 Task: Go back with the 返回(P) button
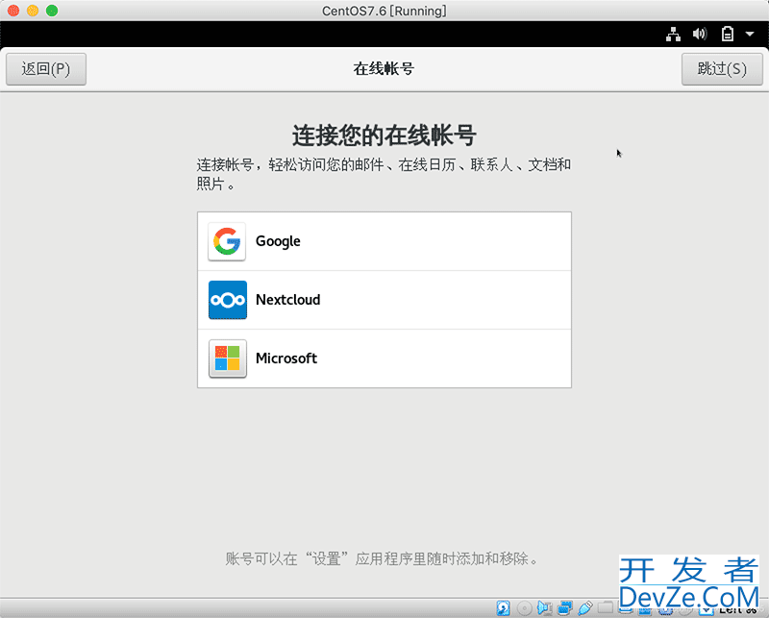46,69
